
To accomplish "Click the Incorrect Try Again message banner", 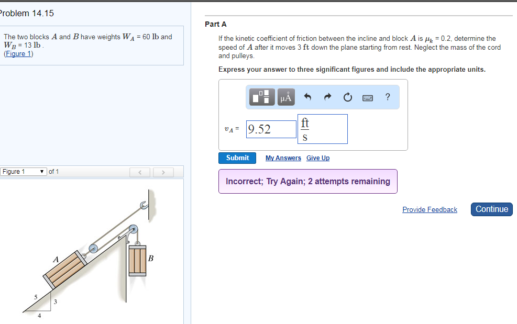I will pos(307,181).
